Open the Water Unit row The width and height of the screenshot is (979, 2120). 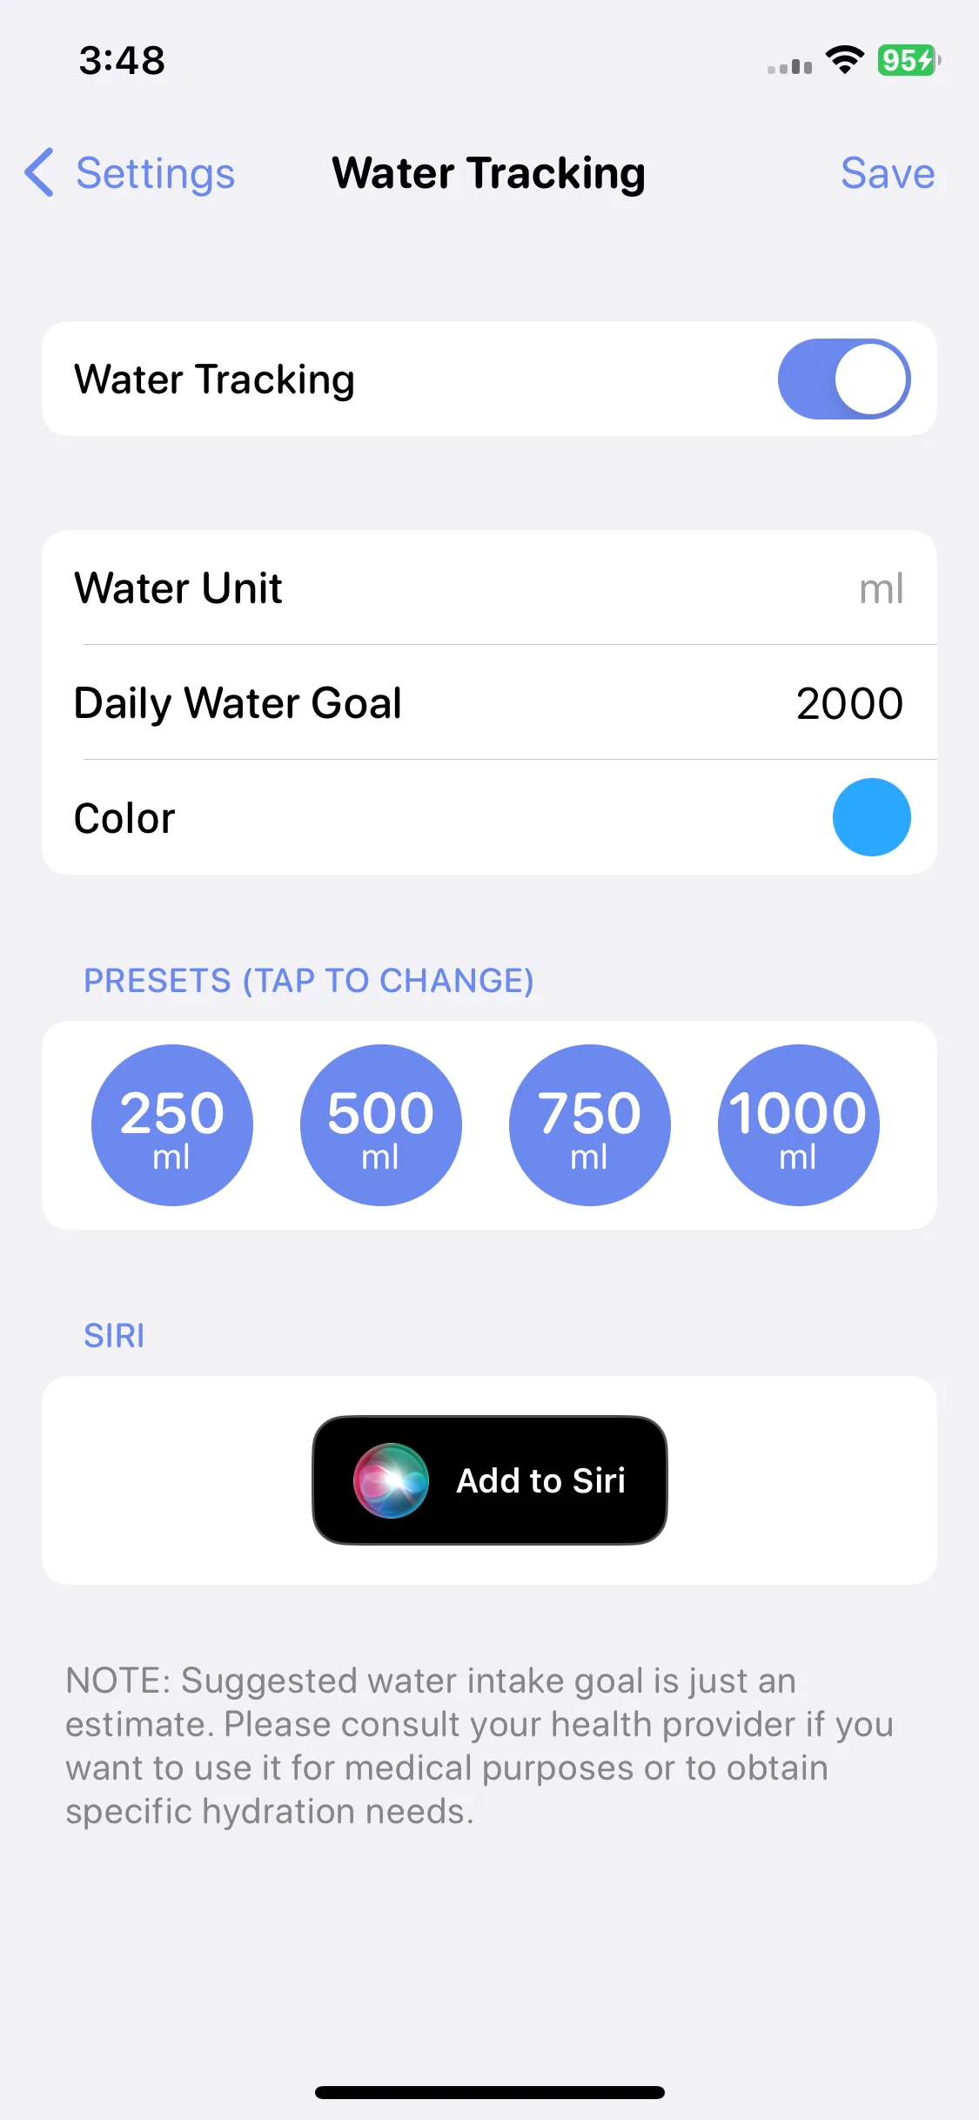click(x=489, y=587)
